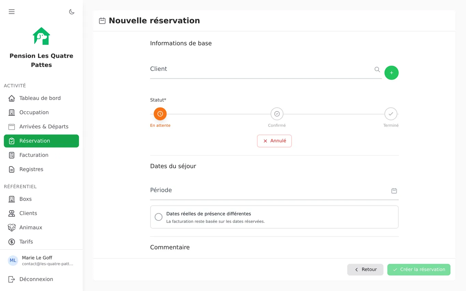Viewport: 466px width, 291px height.
Task: Click the Pension Les Quatre Pattes title
Action: (x=41, y=60)
